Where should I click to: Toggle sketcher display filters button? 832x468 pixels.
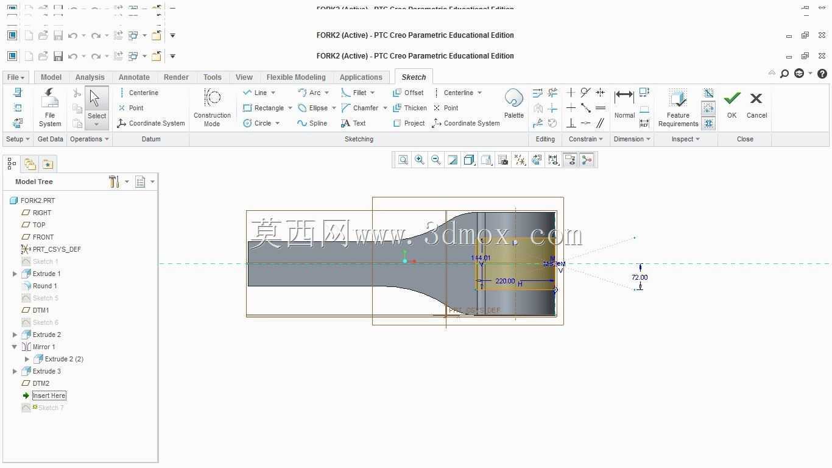coord(553,160)
